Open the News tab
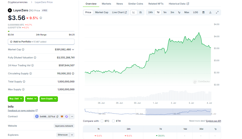The height and width of the screenshot is (139, 242). 120,4
